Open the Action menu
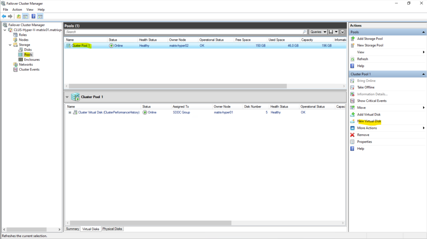Image resolution: width=427 pixels, height=239 pixels. click(17, 10)
